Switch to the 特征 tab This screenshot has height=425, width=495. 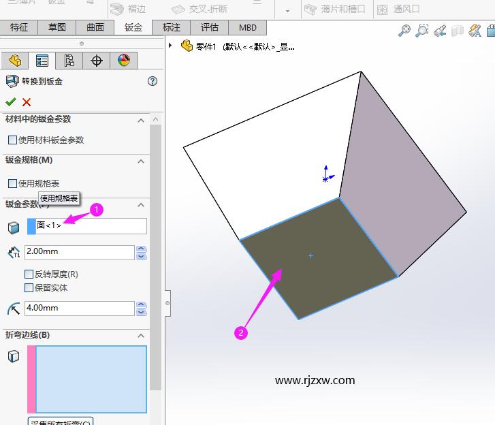(19, 27)
